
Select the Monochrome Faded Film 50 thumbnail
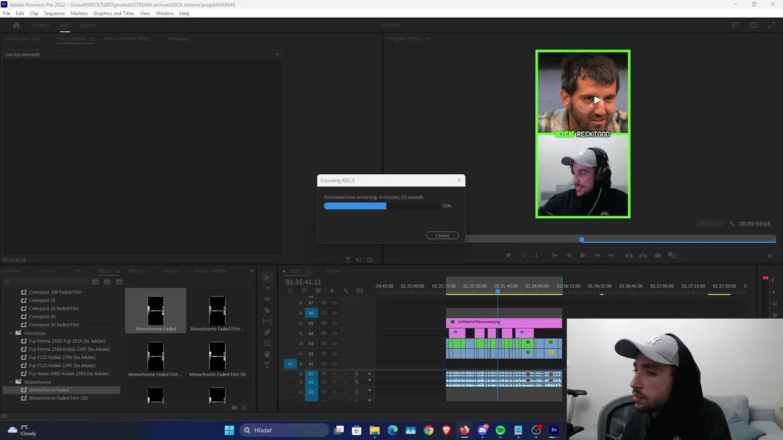(217, 358)
